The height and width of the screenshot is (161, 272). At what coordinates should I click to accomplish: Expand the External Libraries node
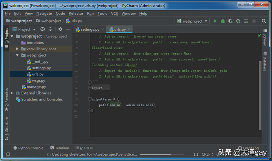pos(12,93)
